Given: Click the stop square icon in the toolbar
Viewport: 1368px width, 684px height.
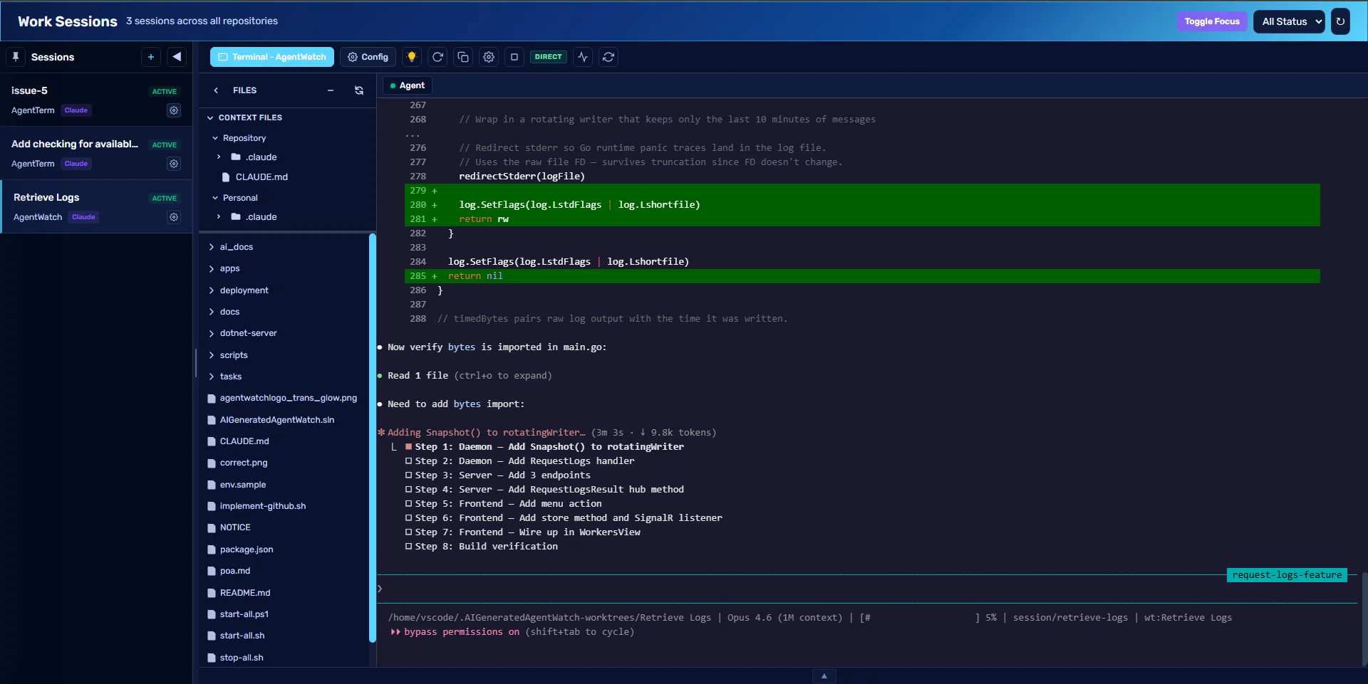Looking at the screenshot, I should 514,57.
